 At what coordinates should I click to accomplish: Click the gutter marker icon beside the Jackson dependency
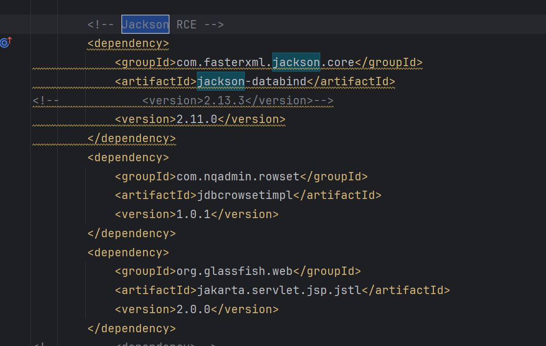pos(5,43)
